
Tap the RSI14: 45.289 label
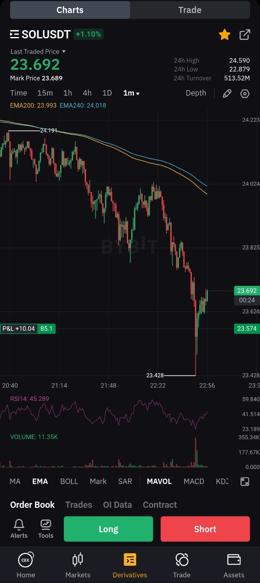tap(30, 399)
